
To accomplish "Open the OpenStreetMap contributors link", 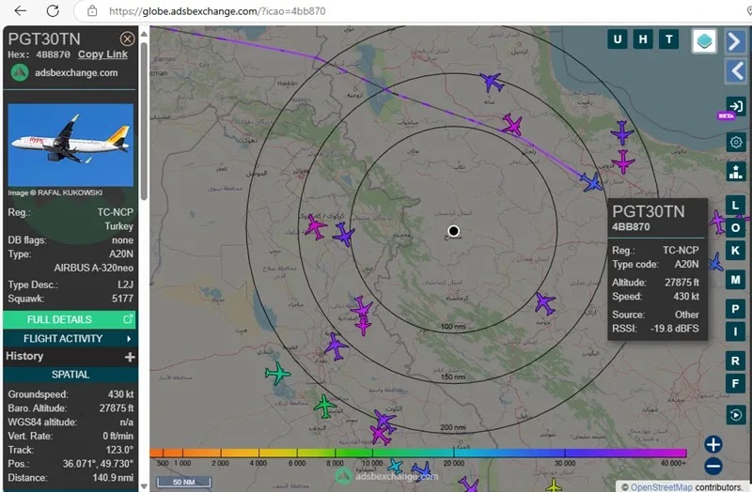I will pyautogui.click(x=662, y=486).
